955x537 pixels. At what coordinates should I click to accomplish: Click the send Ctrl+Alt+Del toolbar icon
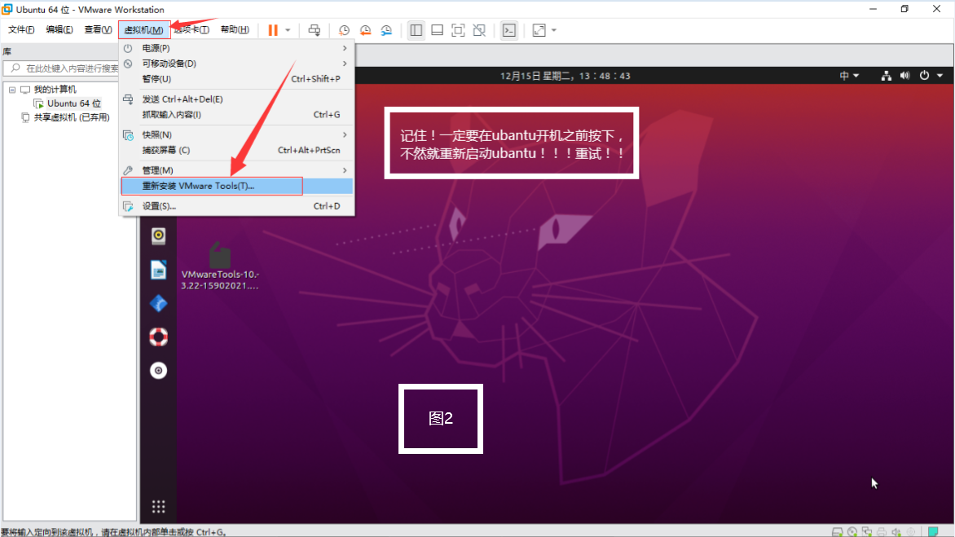click(315, 30)
